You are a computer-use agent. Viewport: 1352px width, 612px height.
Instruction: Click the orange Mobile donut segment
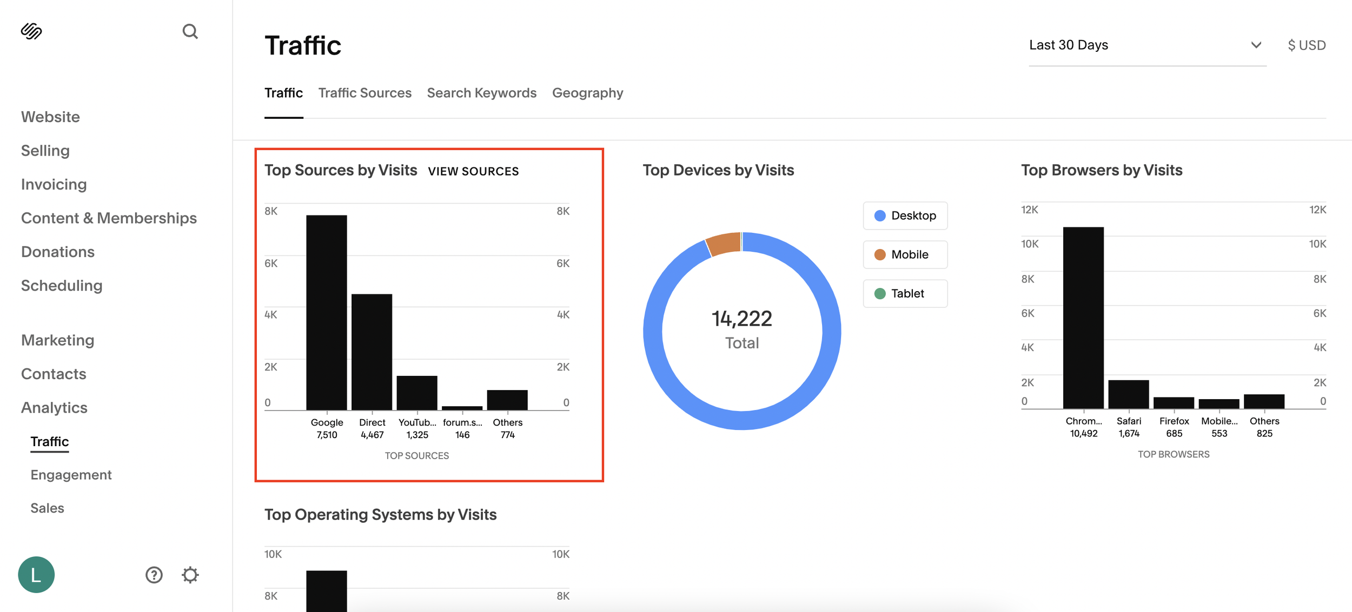point(724,244)
